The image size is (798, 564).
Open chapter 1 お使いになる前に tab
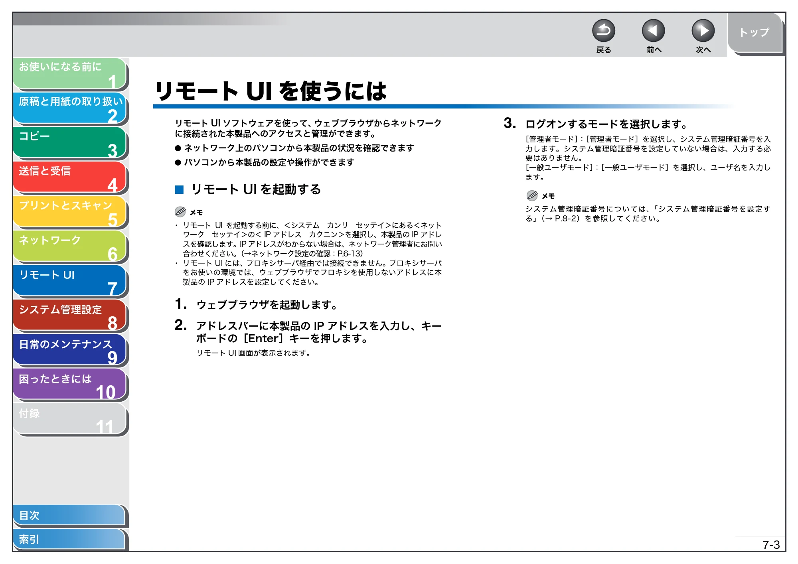pyautogui.click(x=70, y=73)
